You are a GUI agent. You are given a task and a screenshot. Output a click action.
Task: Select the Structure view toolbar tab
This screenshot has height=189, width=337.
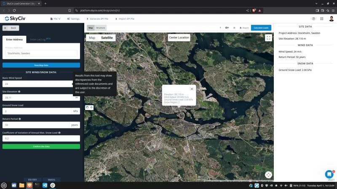tap(101, 28)
